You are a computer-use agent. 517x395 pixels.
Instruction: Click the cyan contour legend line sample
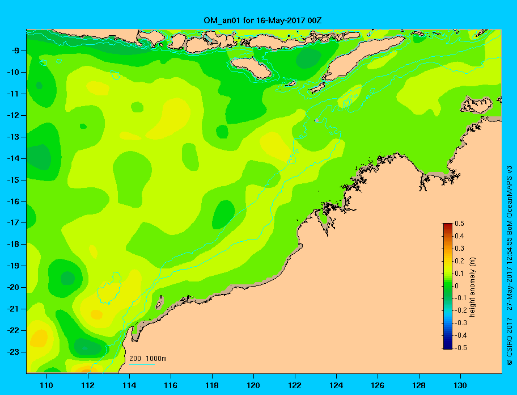coord(142,365)
